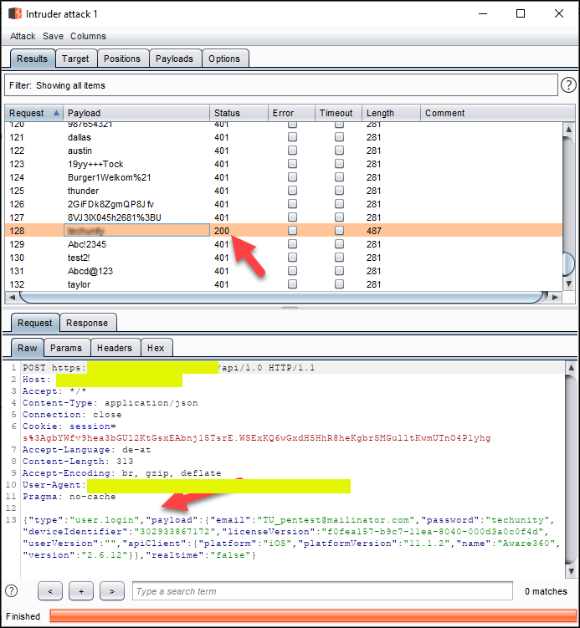Switch to the Payloads tab
Image resolution: width=580 pixels, height=628 pixels.
click(174, 59)
